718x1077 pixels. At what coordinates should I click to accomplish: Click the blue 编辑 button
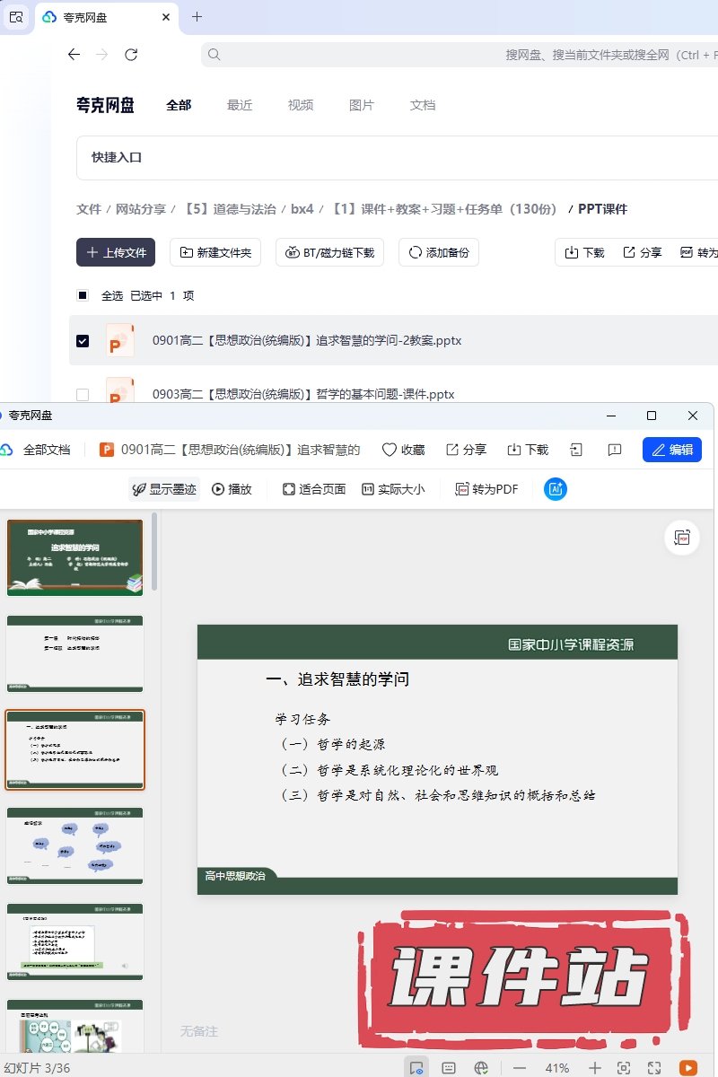click(x=671, y=450)
